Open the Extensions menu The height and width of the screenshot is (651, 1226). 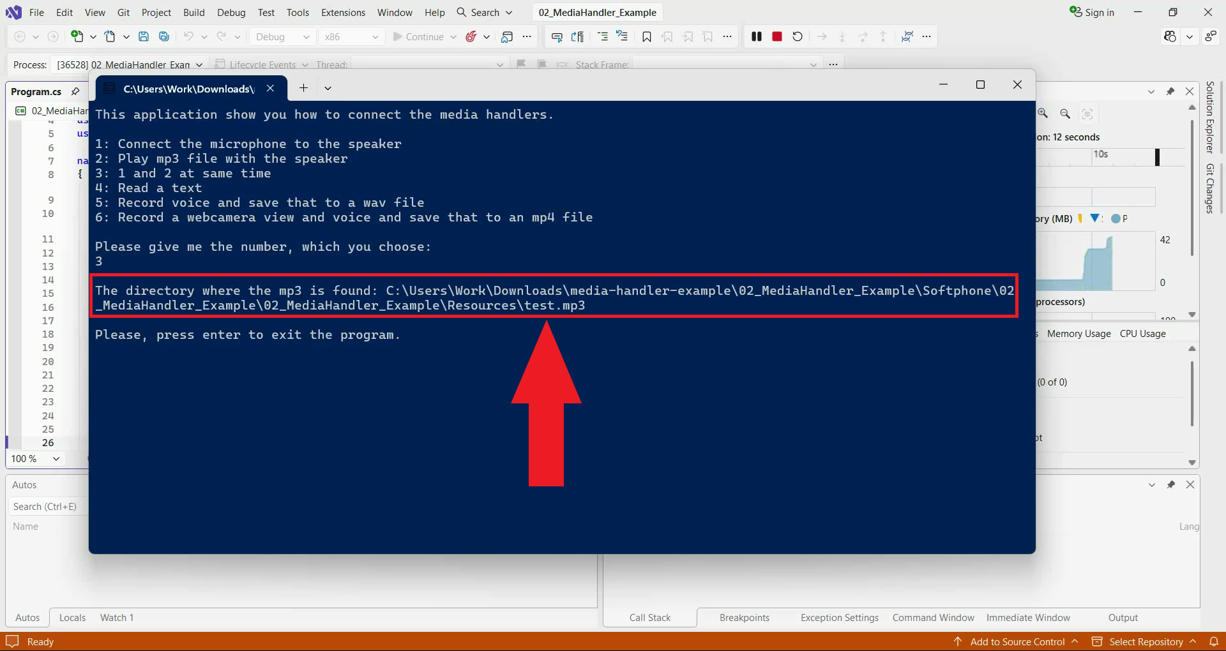(343, 12)
